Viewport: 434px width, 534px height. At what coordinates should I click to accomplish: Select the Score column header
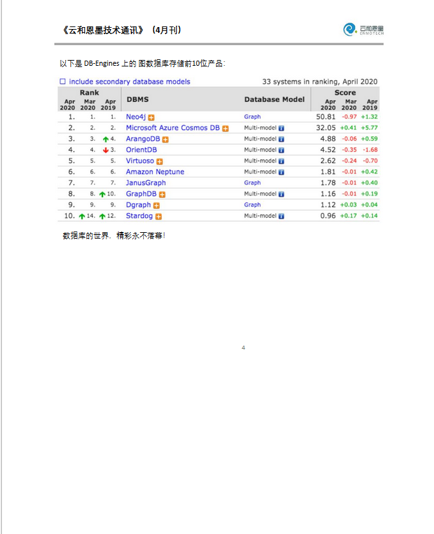[x=345, y=93]
